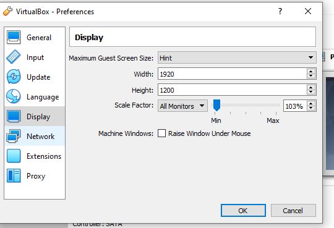Click the VirtualBox wrench title bar icon
334x228 pixels.
(7, 11)
